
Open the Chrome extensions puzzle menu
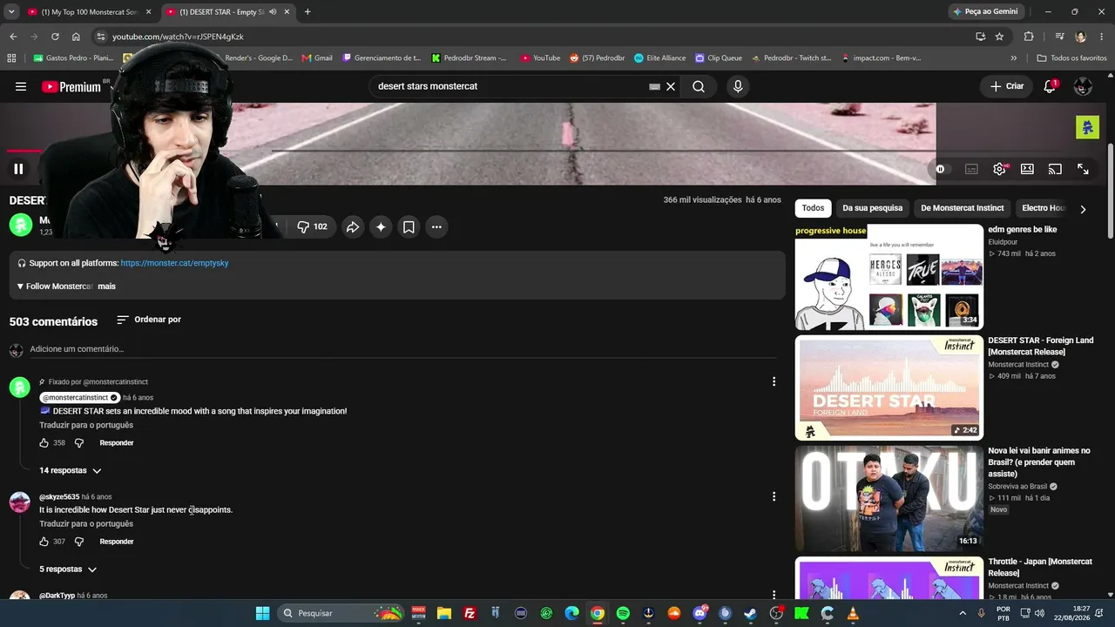tap(1029, 37)
